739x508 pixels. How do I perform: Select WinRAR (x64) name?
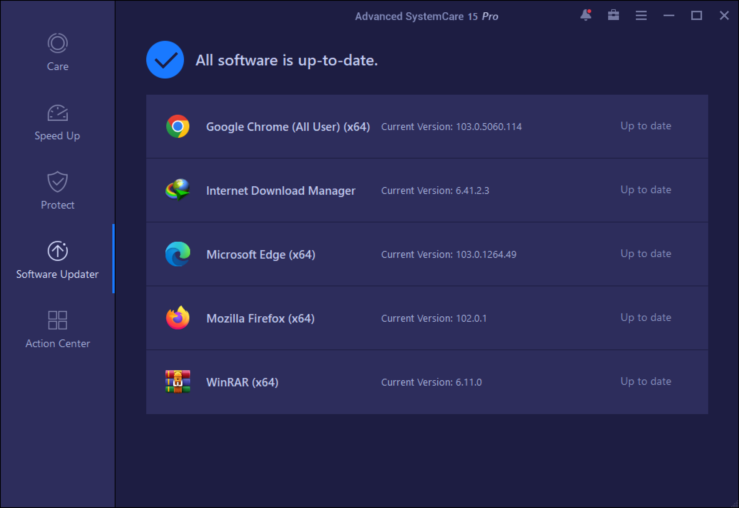[x=242, y=382]
